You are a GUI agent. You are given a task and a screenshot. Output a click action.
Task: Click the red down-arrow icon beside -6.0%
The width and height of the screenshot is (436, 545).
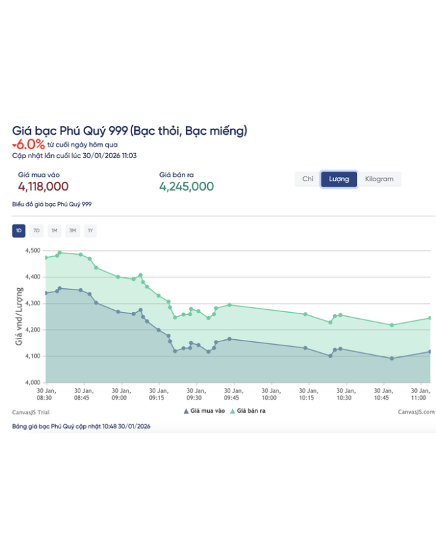(x=15, y=144)
